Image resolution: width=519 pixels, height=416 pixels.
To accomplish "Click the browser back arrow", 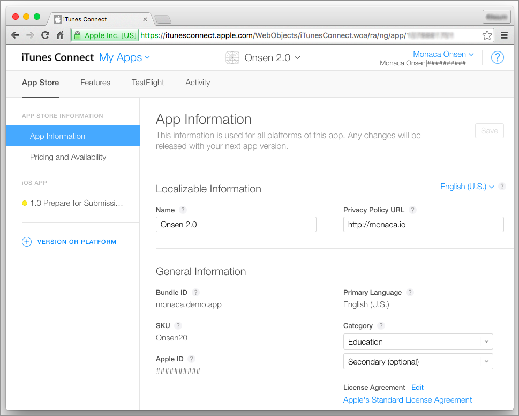I will [15, 35].
